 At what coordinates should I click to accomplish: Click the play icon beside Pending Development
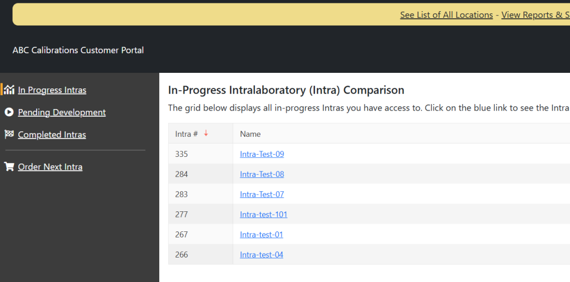(9, 112)
